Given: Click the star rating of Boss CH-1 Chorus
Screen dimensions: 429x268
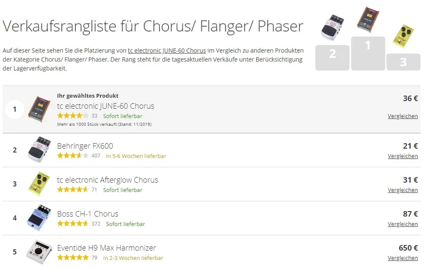Looking at the screenshot, I should pyautogui.click(x=72, y=224).
